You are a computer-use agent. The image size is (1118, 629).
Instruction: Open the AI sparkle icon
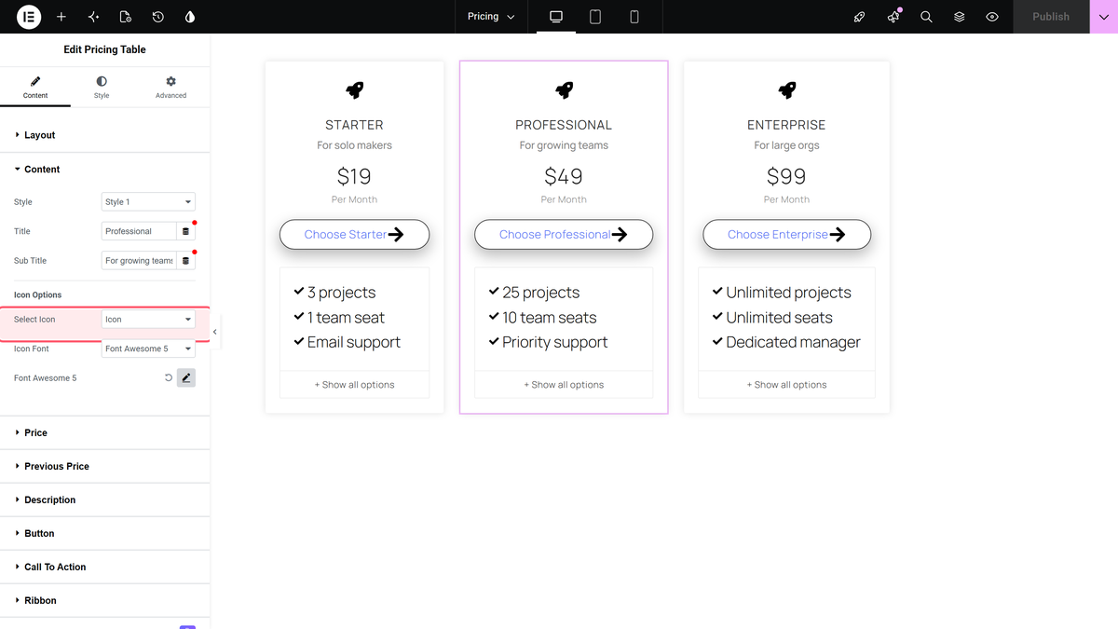click(93, 17)
